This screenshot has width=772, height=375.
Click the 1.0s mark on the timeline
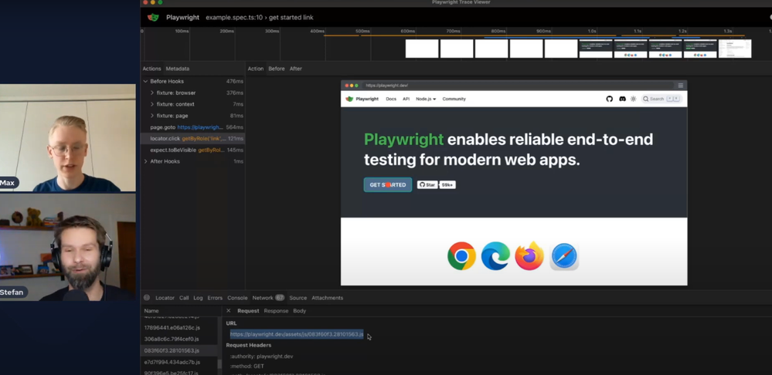click(592, 31)
